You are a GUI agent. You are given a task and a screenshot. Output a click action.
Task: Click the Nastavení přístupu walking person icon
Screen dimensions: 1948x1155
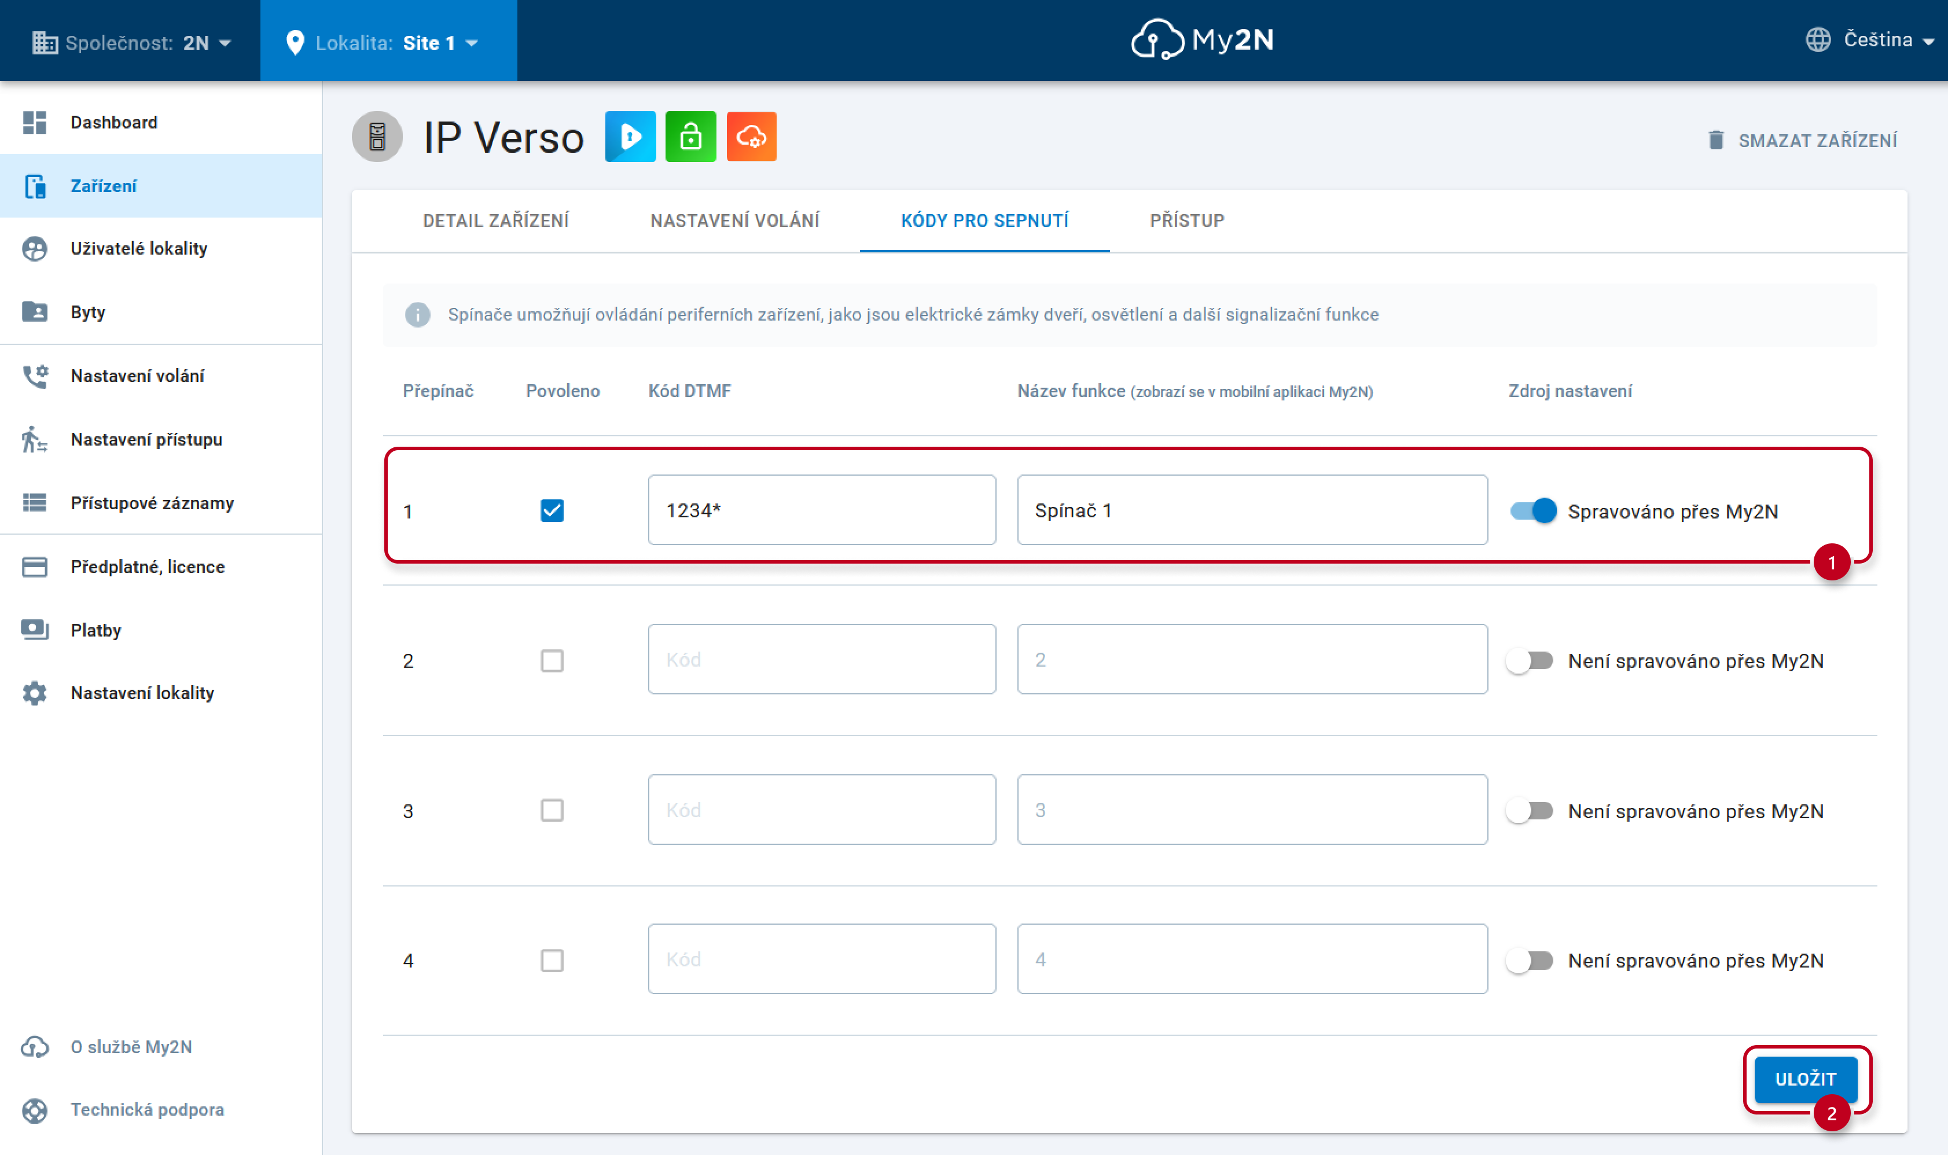pos(35,440)
